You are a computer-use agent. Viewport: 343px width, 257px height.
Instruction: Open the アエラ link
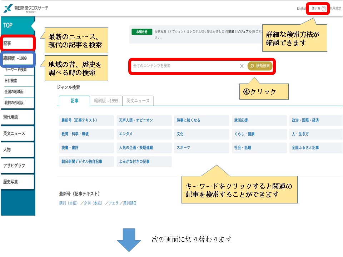[114, 203]
